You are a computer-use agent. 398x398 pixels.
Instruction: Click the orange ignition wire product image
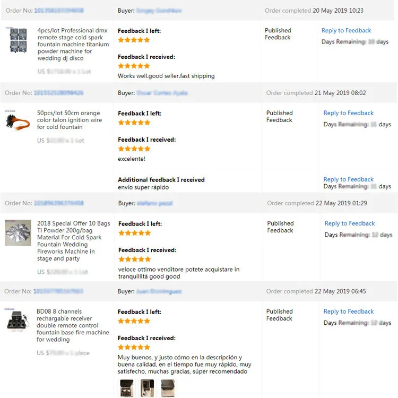click(17, 121)
